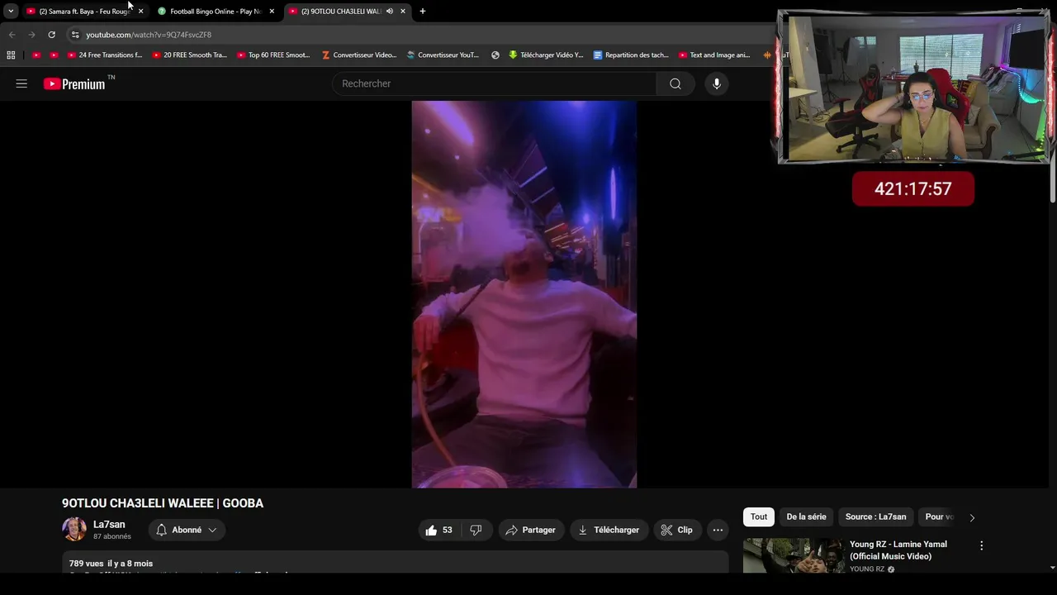Click the Télécharger download button
1057x595 pixels.
pos(609,530)
